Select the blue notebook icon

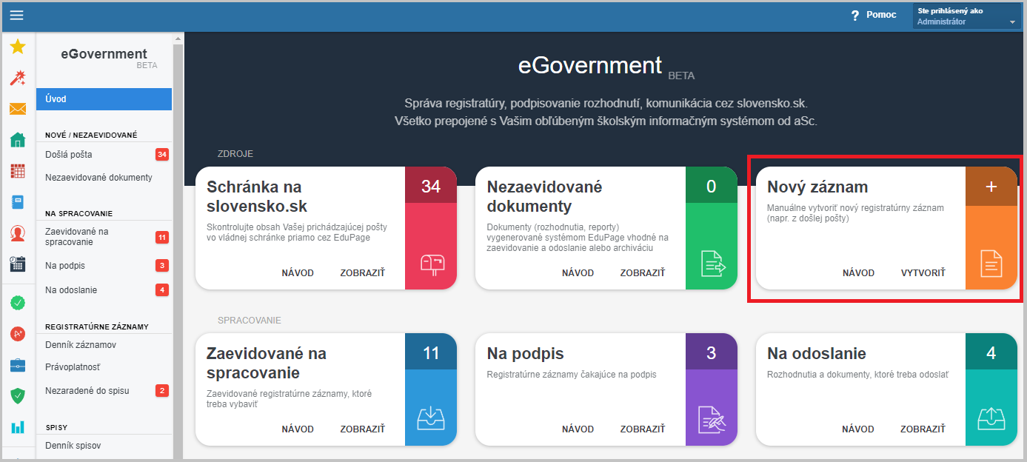click(18, 202)
